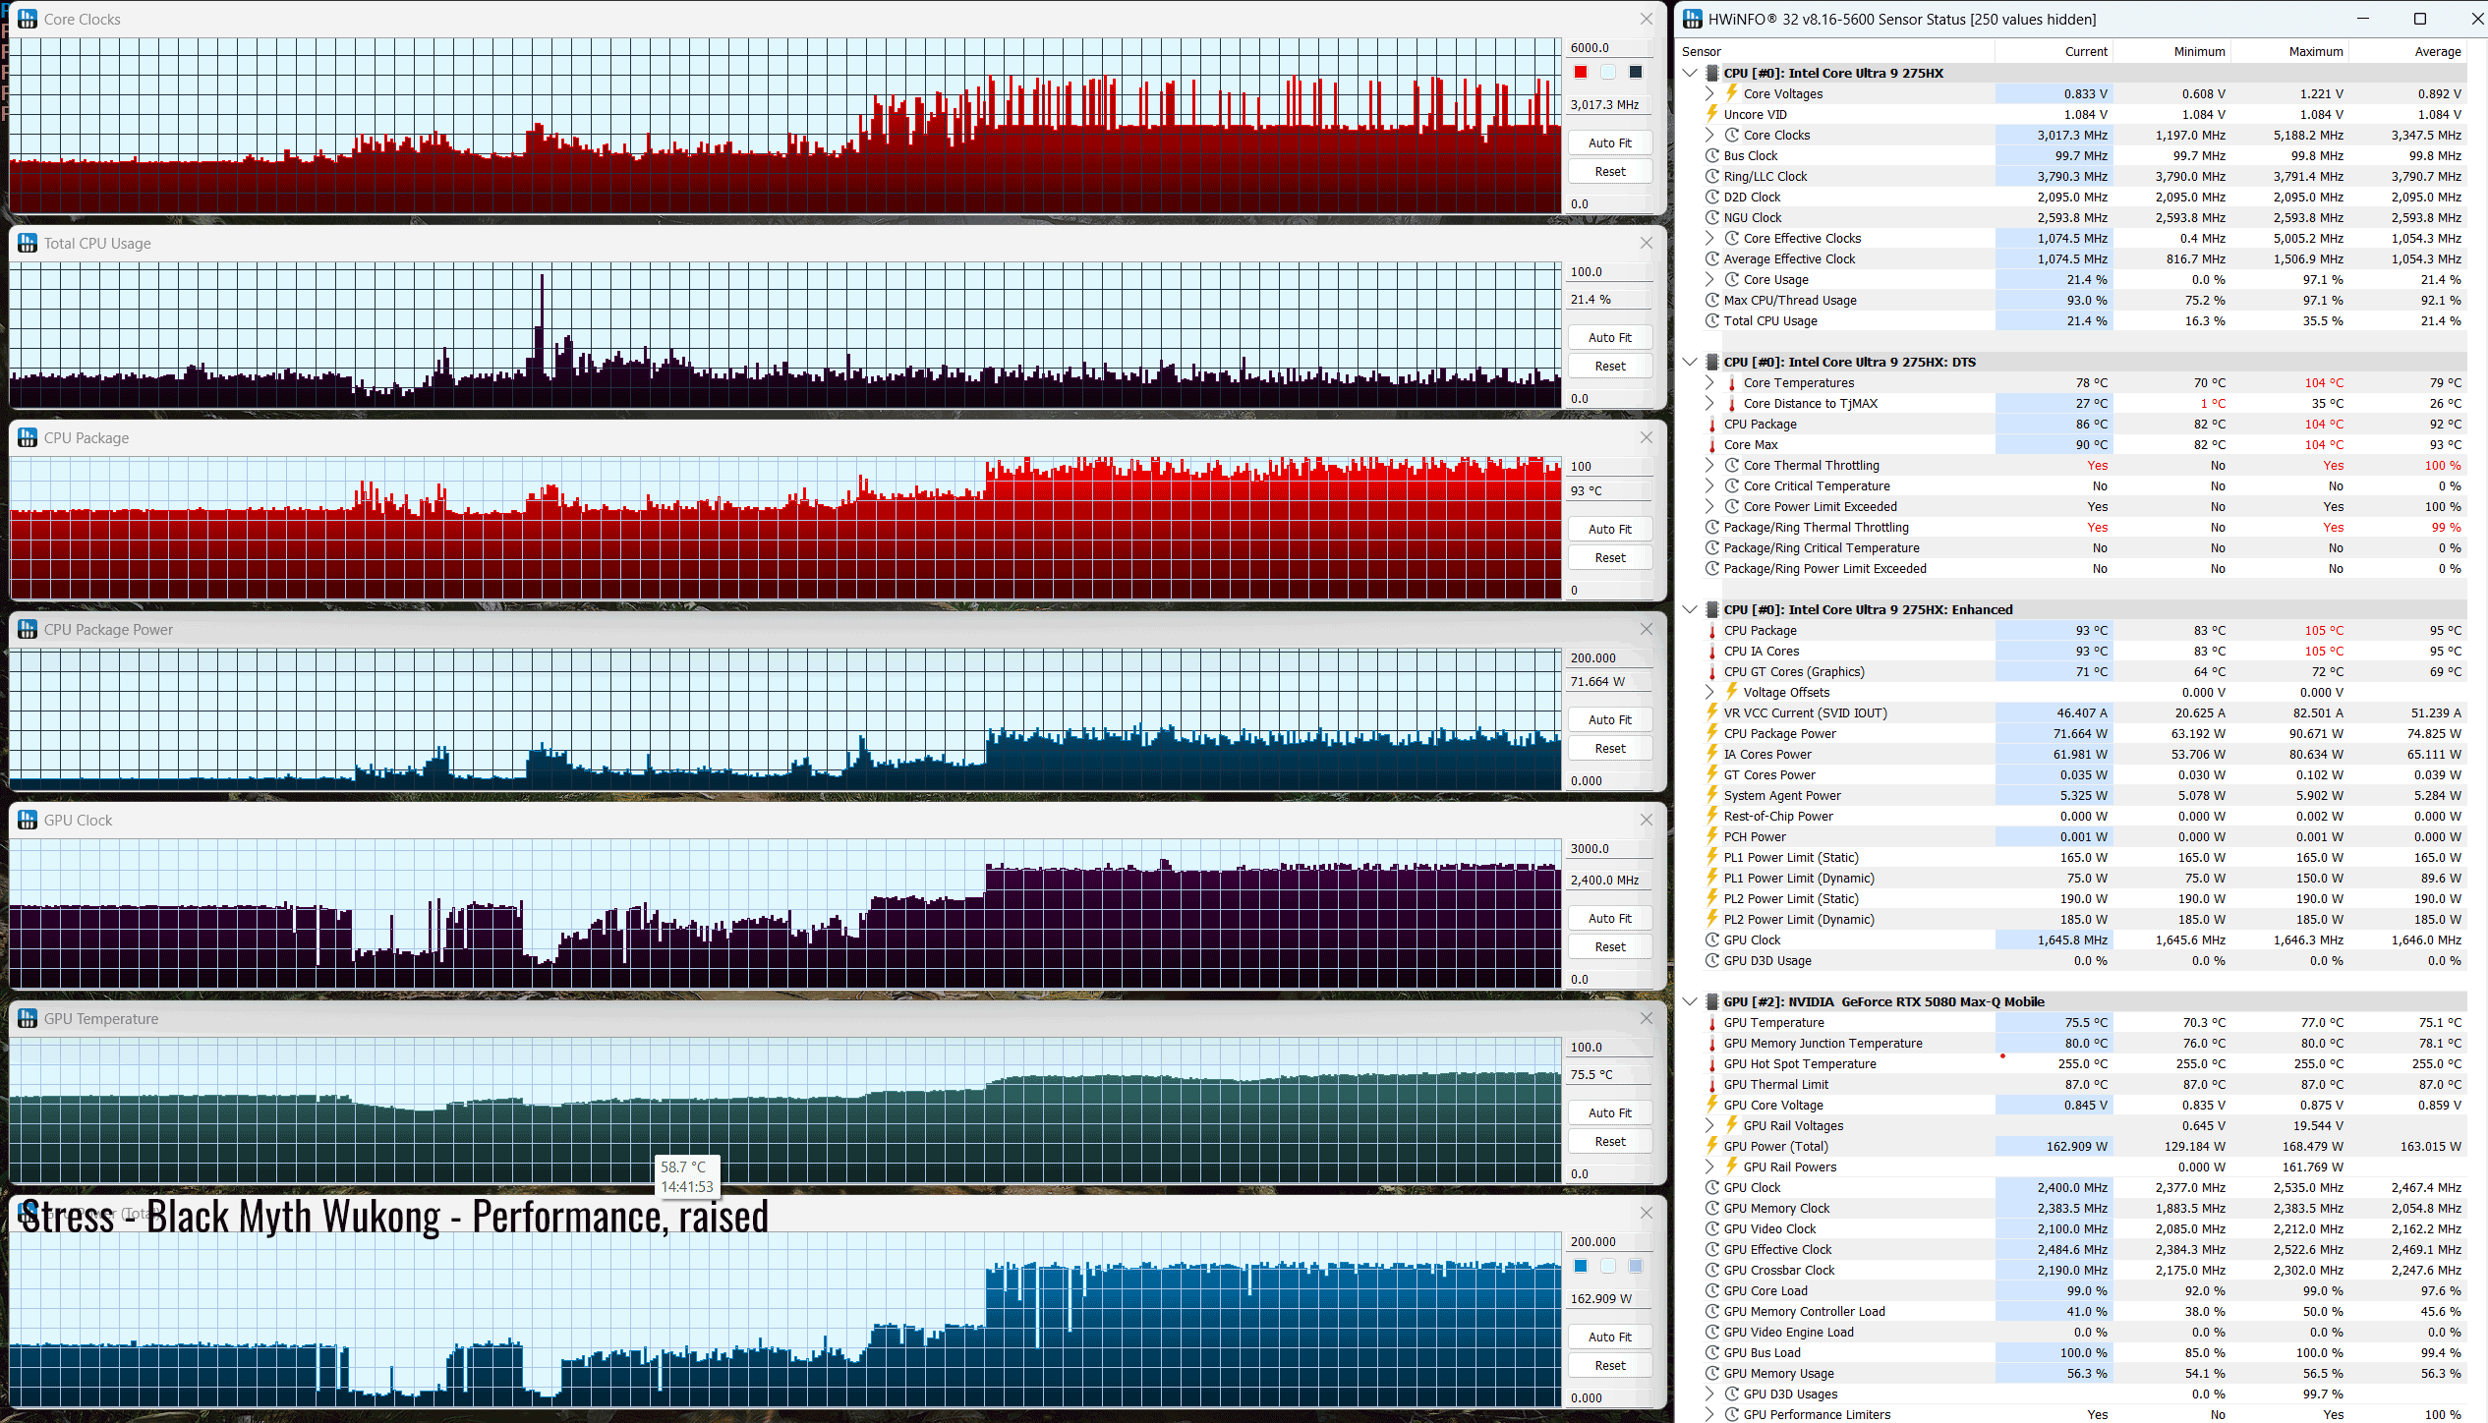Select red color swatch in Core Clocks graph
The height and width of the screenshot is (1423, 2488).
(x=1581, y=72)
